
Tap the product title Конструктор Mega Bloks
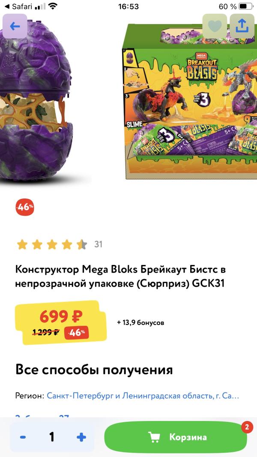(120, 277)
